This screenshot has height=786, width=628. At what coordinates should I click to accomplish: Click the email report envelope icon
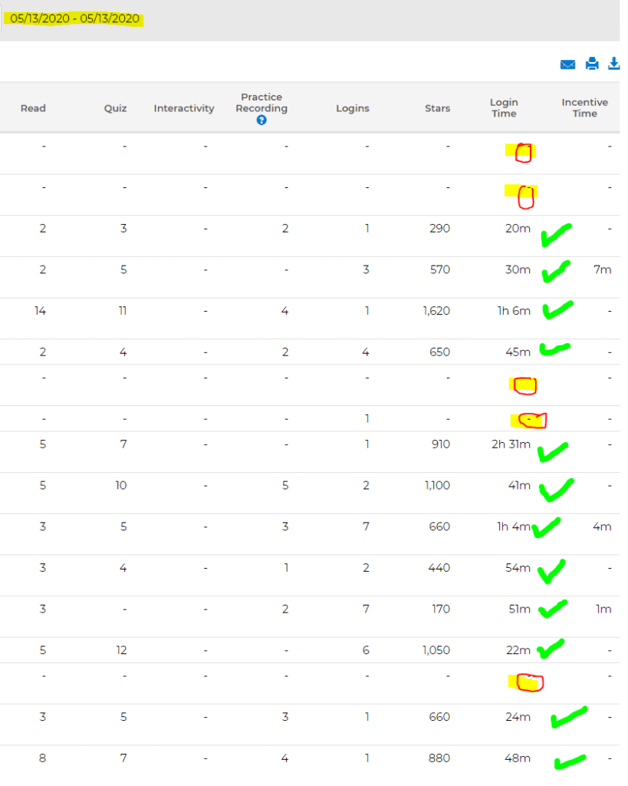pyautogui.click(x=567, y=64)
